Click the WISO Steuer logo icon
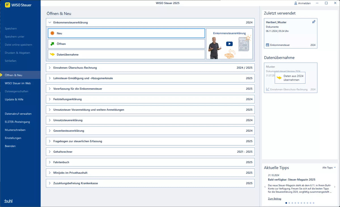 8,5
